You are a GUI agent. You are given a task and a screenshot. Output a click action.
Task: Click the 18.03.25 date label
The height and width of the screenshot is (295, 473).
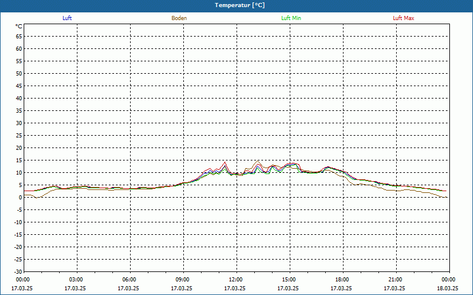click(448, 288)
